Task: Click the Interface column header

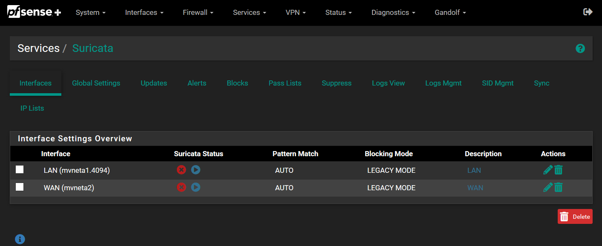Action: pos(56,154)
